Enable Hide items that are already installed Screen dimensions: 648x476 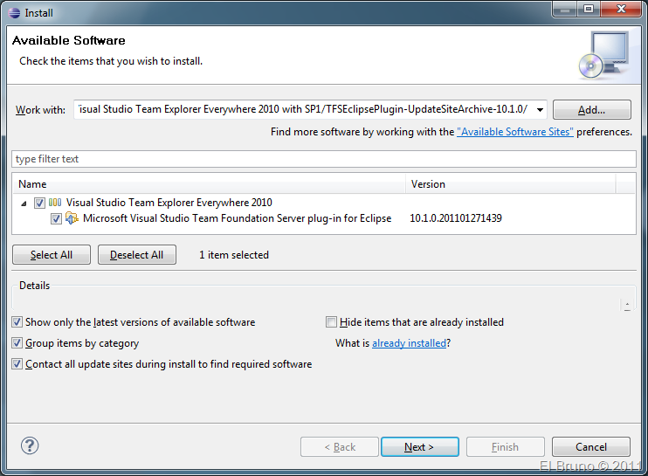pyautogui.click(x=331, y=322)
